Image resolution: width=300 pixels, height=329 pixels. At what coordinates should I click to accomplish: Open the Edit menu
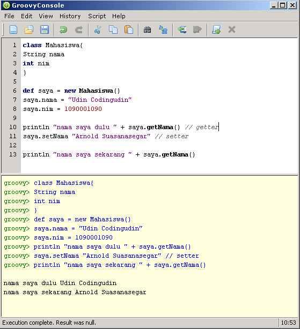[x=26, y=16]
